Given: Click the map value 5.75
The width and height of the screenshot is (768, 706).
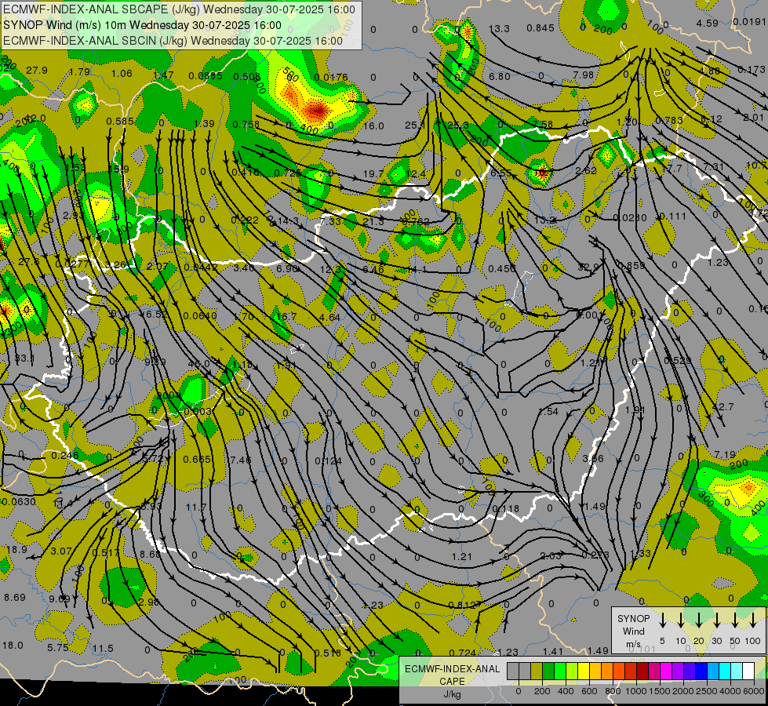Looking at the screenshot, I should pyautogui.click(x=58, y=648).
